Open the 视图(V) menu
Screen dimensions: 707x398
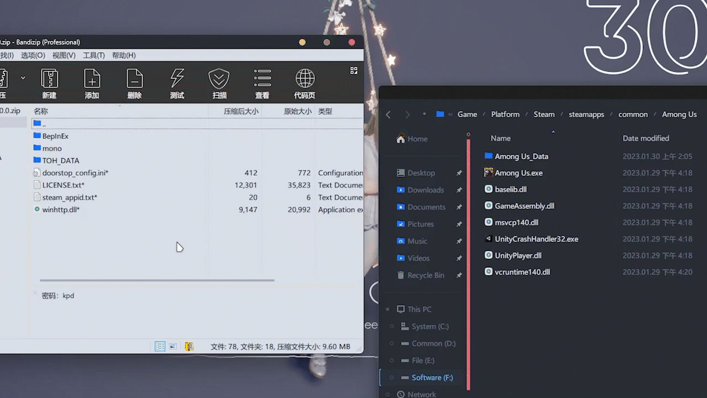64,55
